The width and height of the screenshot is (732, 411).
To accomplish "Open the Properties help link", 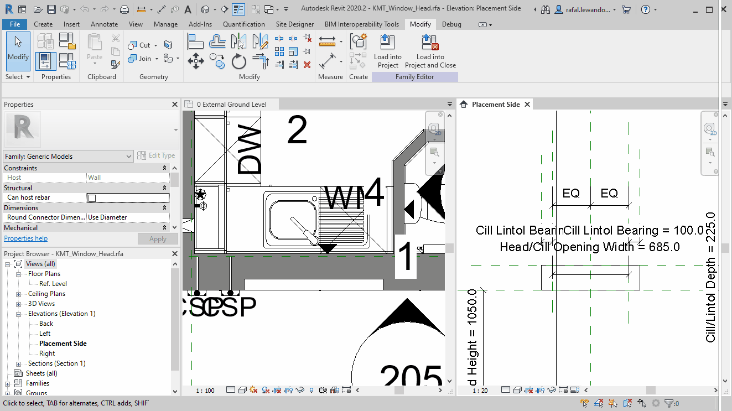I will tap(25, 238).
